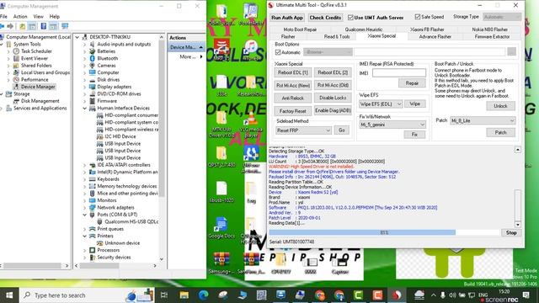
Task: Expand the Disk drives node
Action: (x=84, y=80)
